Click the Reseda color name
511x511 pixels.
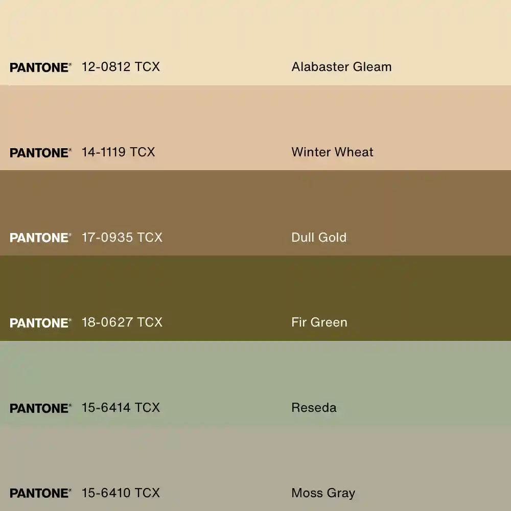pos(314,408)
